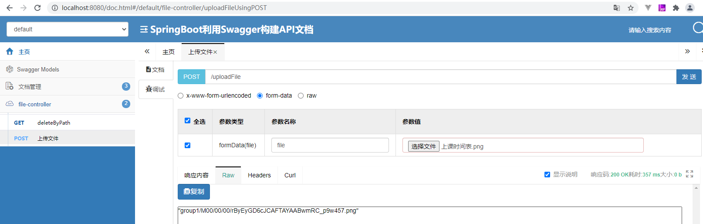
Task: Click the browser address bar URL
Action: [164, 8]
